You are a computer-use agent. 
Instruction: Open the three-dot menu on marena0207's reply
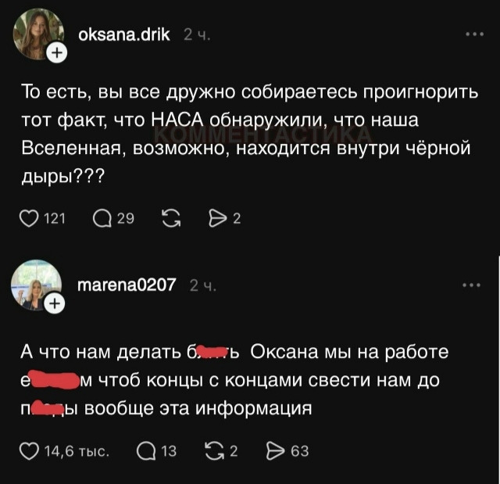click(x=472, y=285)
